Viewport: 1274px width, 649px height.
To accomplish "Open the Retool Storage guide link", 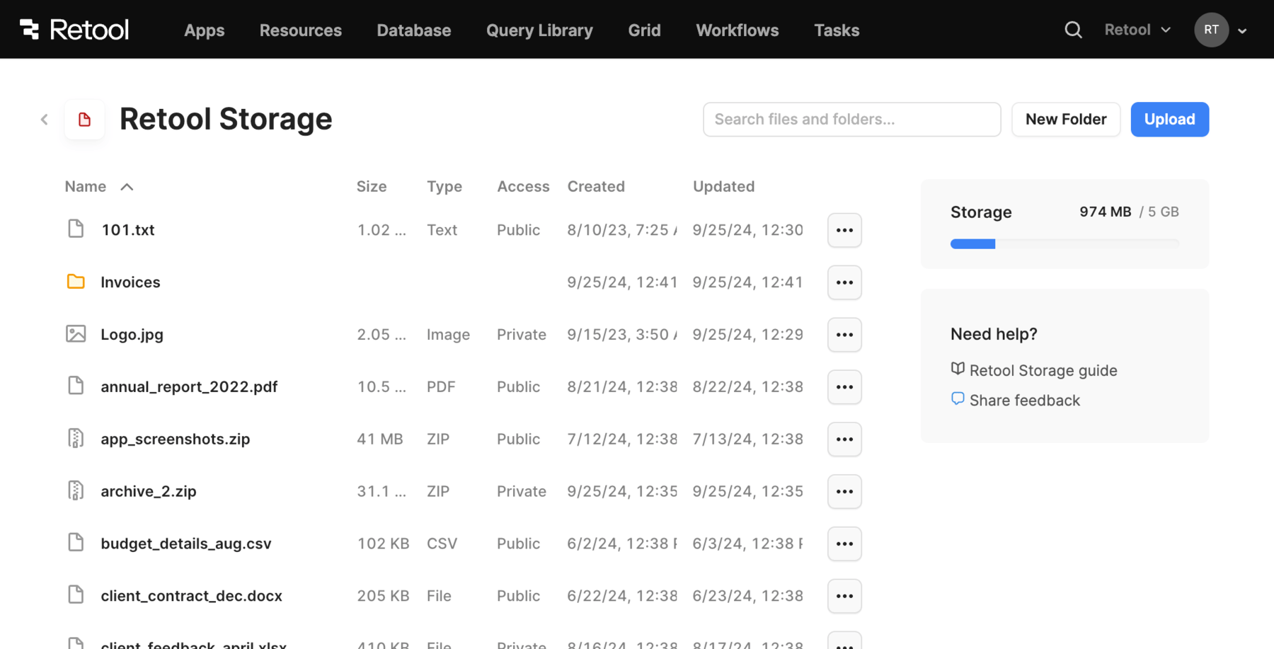I will (x=1043, y=370).
